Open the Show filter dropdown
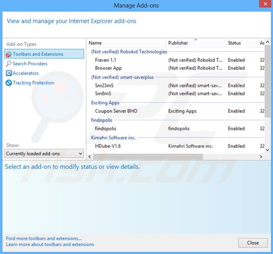 click(x=44, y=153)
